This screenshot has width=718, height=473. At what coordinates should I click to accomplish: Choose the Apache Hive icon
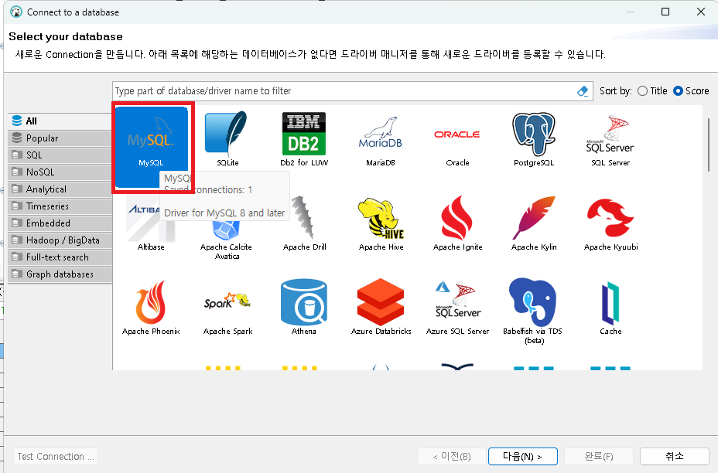(x=381, y=223)
